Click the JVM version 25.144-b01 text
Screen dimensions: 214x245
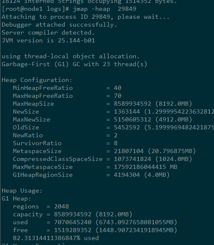pyautogui.click(x=48, y=40)
